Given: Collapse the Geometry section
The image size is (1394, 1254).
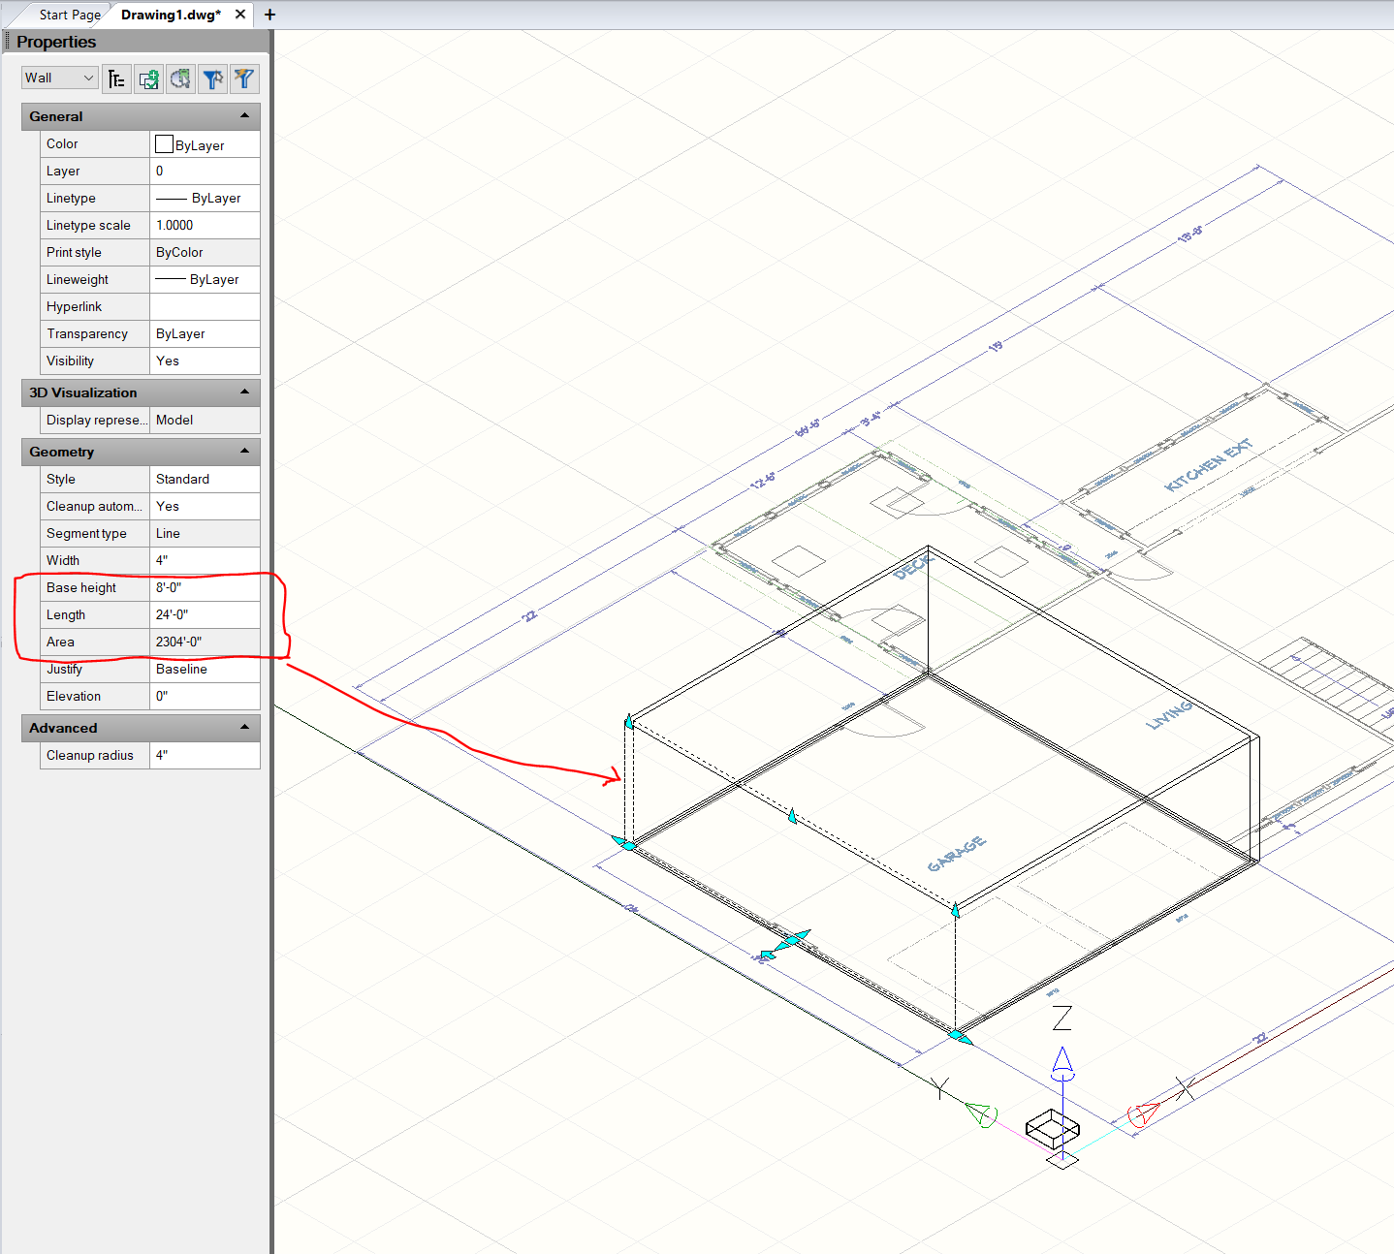Looking at the screenshot, I should click(x=244, y=452).
